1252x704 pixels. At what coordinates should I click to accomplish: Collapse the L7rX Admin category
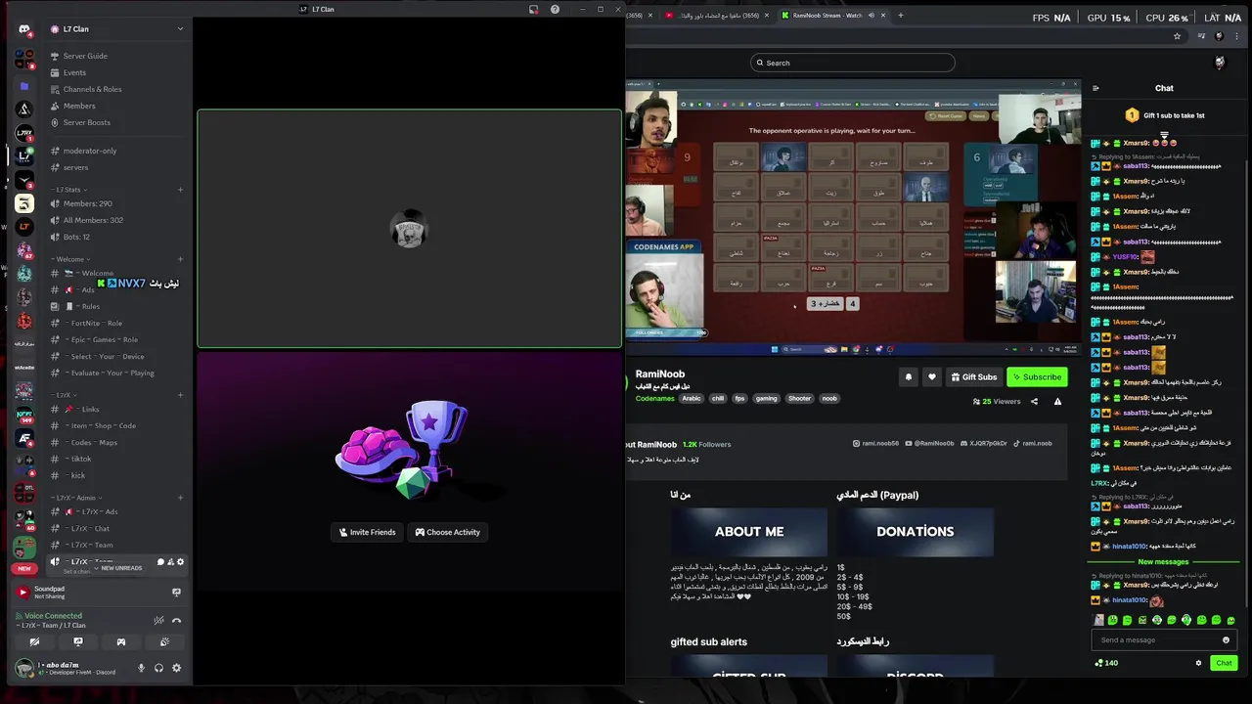76,498
